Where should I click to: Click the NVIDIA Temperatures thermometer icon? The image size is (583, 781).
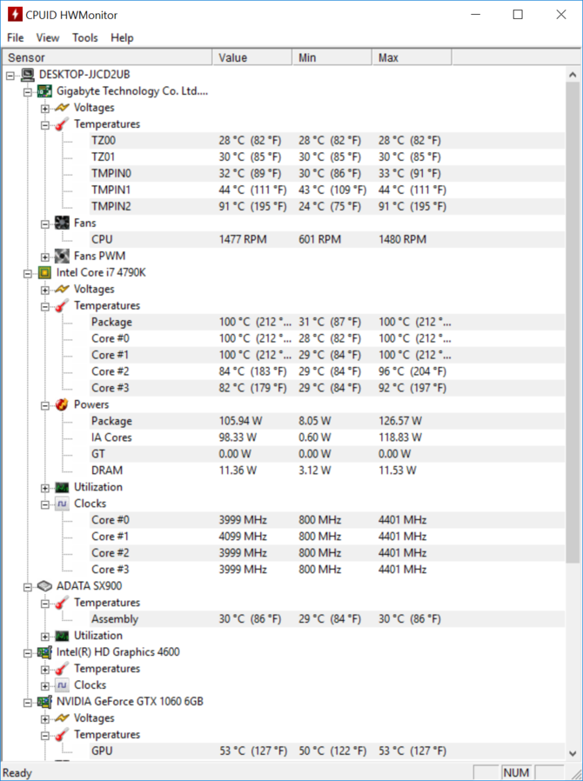62,735
